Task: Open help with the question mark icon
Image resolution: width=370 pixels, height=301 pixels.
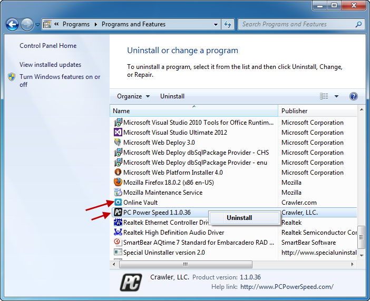Action: [353, 96]
